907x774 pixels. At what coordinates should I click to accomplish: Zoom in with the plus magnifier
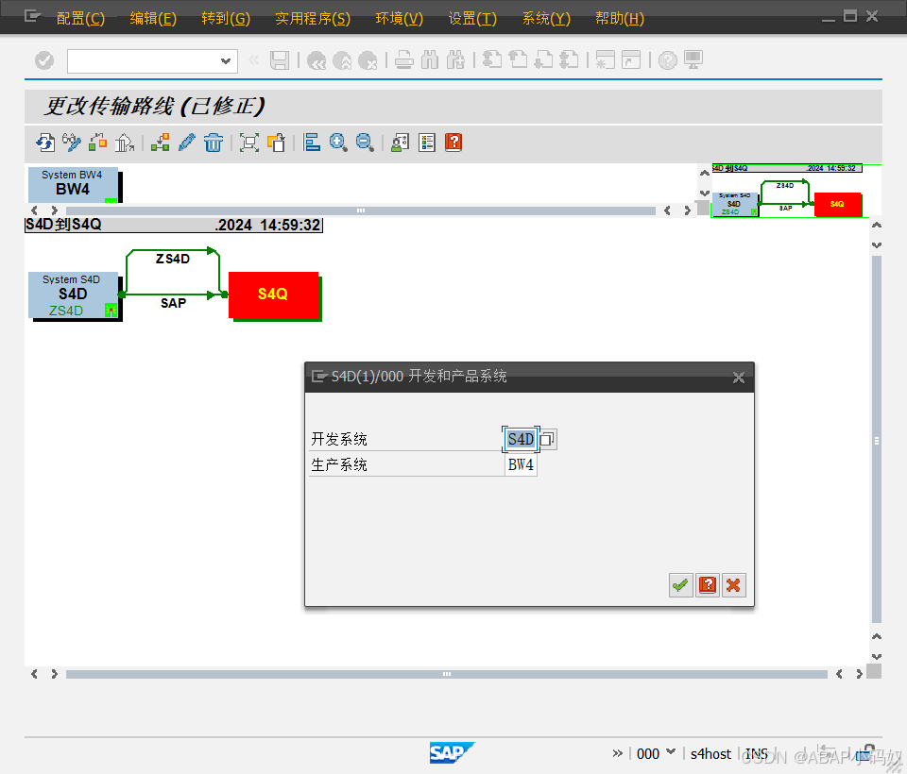click(338, 143)
